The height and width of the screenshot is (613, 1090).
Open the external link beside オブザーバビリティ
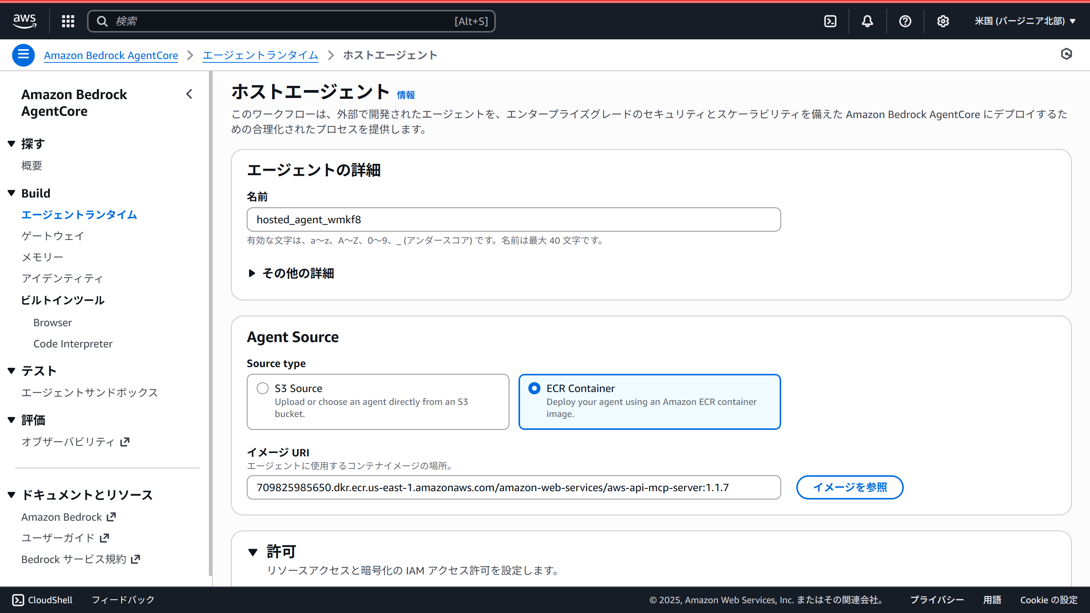pos(125,442)
